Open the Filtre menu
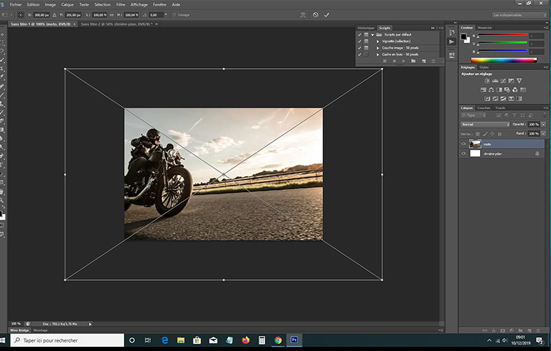 121,4
